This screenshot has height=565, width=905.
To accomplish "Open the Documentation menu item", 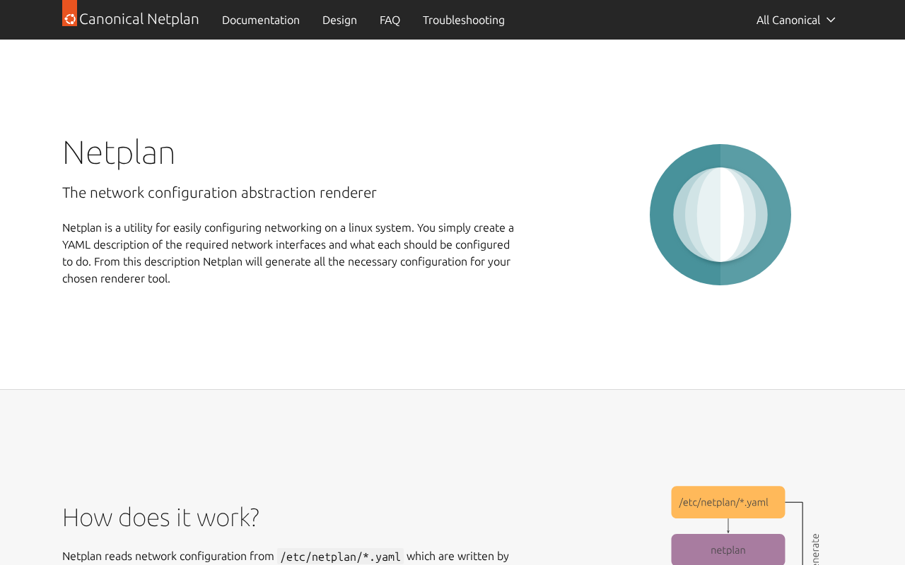I will click(261, 20).
